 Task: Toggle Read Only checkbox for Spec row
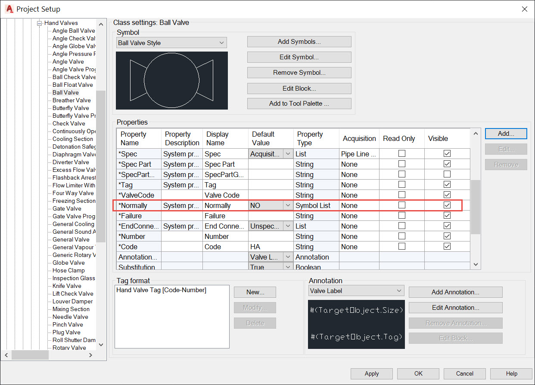[x=402, y=153]
